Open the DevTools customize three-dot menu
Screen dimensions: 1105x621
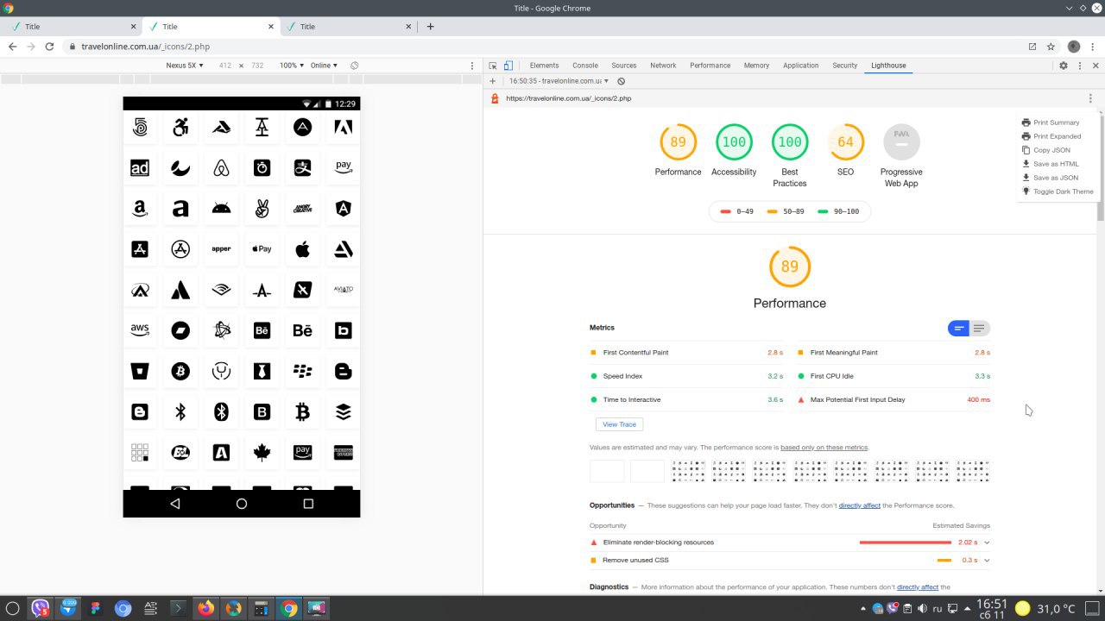coord(1079,66)
